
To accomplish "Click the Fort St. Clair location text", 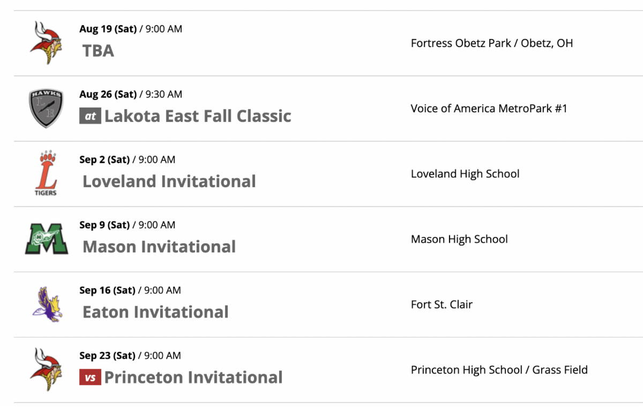I will 442,304.
